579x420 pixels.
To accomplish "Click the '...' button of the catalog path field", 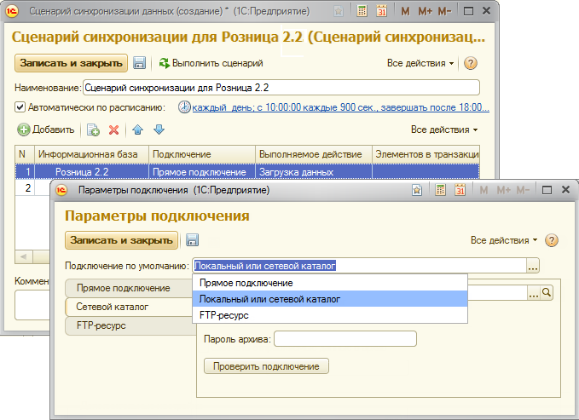I will pos(534,293).
